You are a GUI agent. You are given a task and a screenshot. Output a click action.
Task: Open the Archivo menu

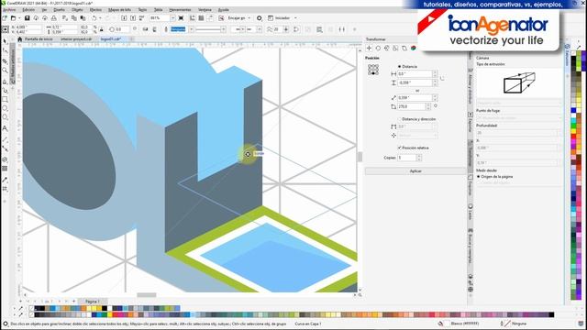click(x=9, y=10)
